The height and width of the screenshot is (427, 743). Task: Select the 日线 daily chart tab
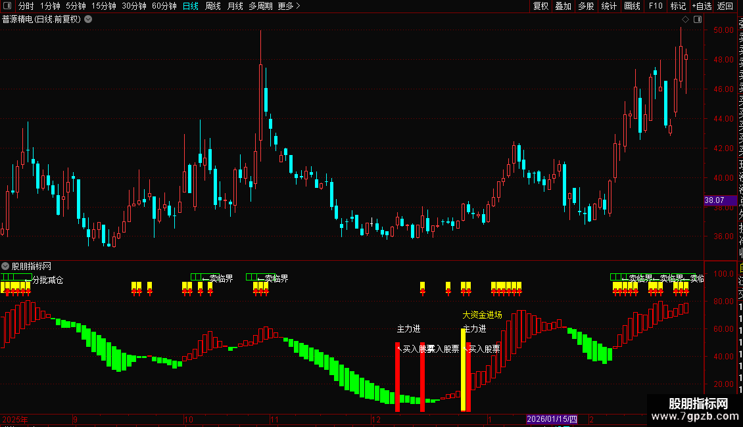point(191,6)
